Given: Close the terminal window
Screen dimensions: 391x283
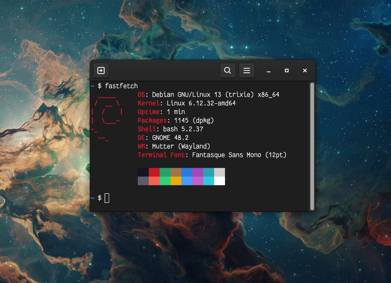Looking at the screenshot, I should [x=305, y=70].
